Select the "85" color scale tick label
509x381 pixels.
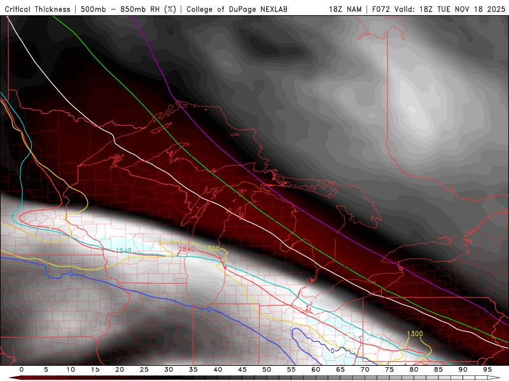point(438,370)
